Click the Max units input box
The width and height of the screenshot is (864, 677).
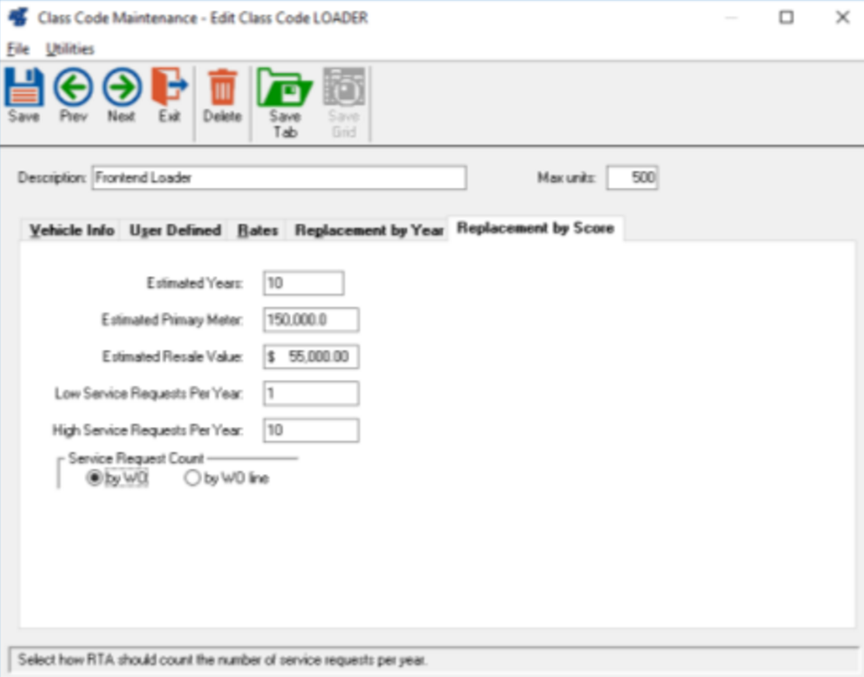(x=632, y=178)
